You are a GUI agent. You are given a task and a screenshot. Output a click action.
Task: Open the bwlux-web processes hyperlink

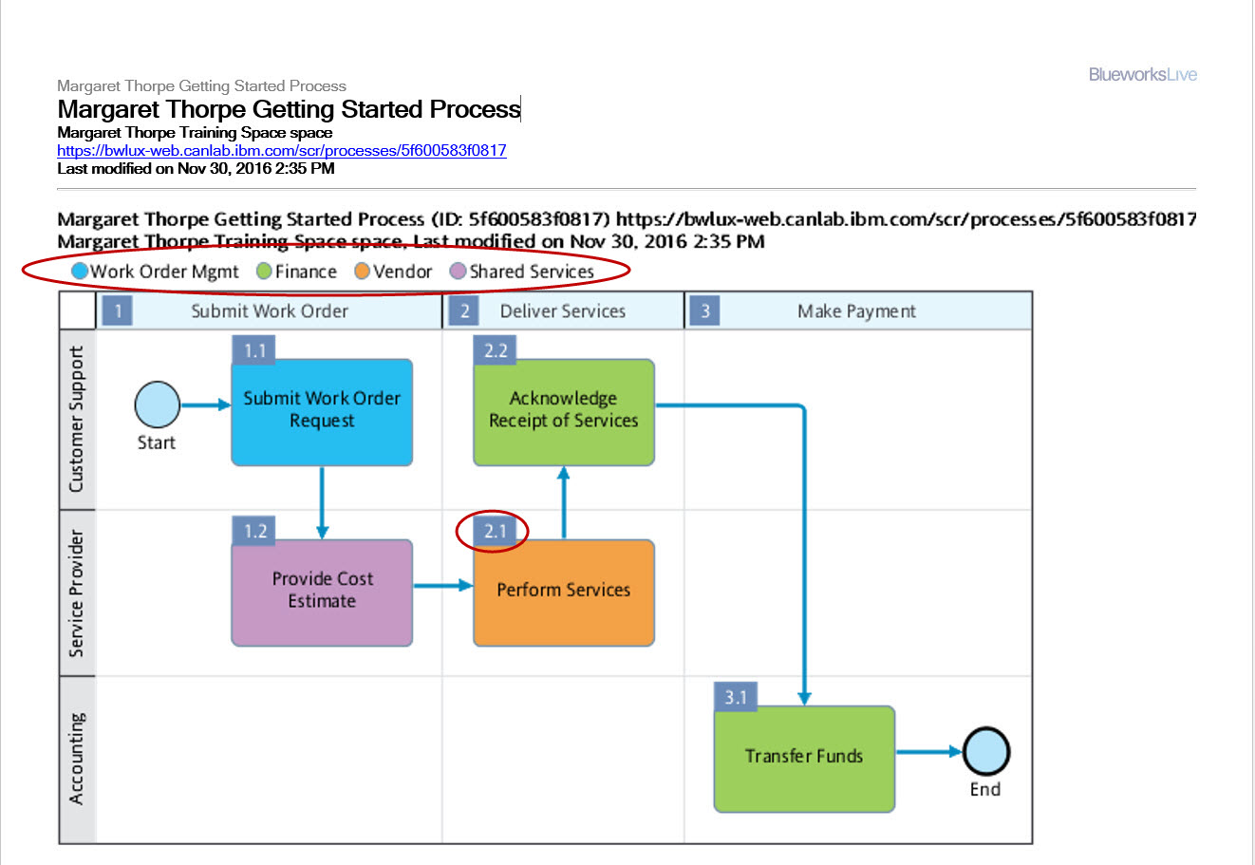(282, 150)
